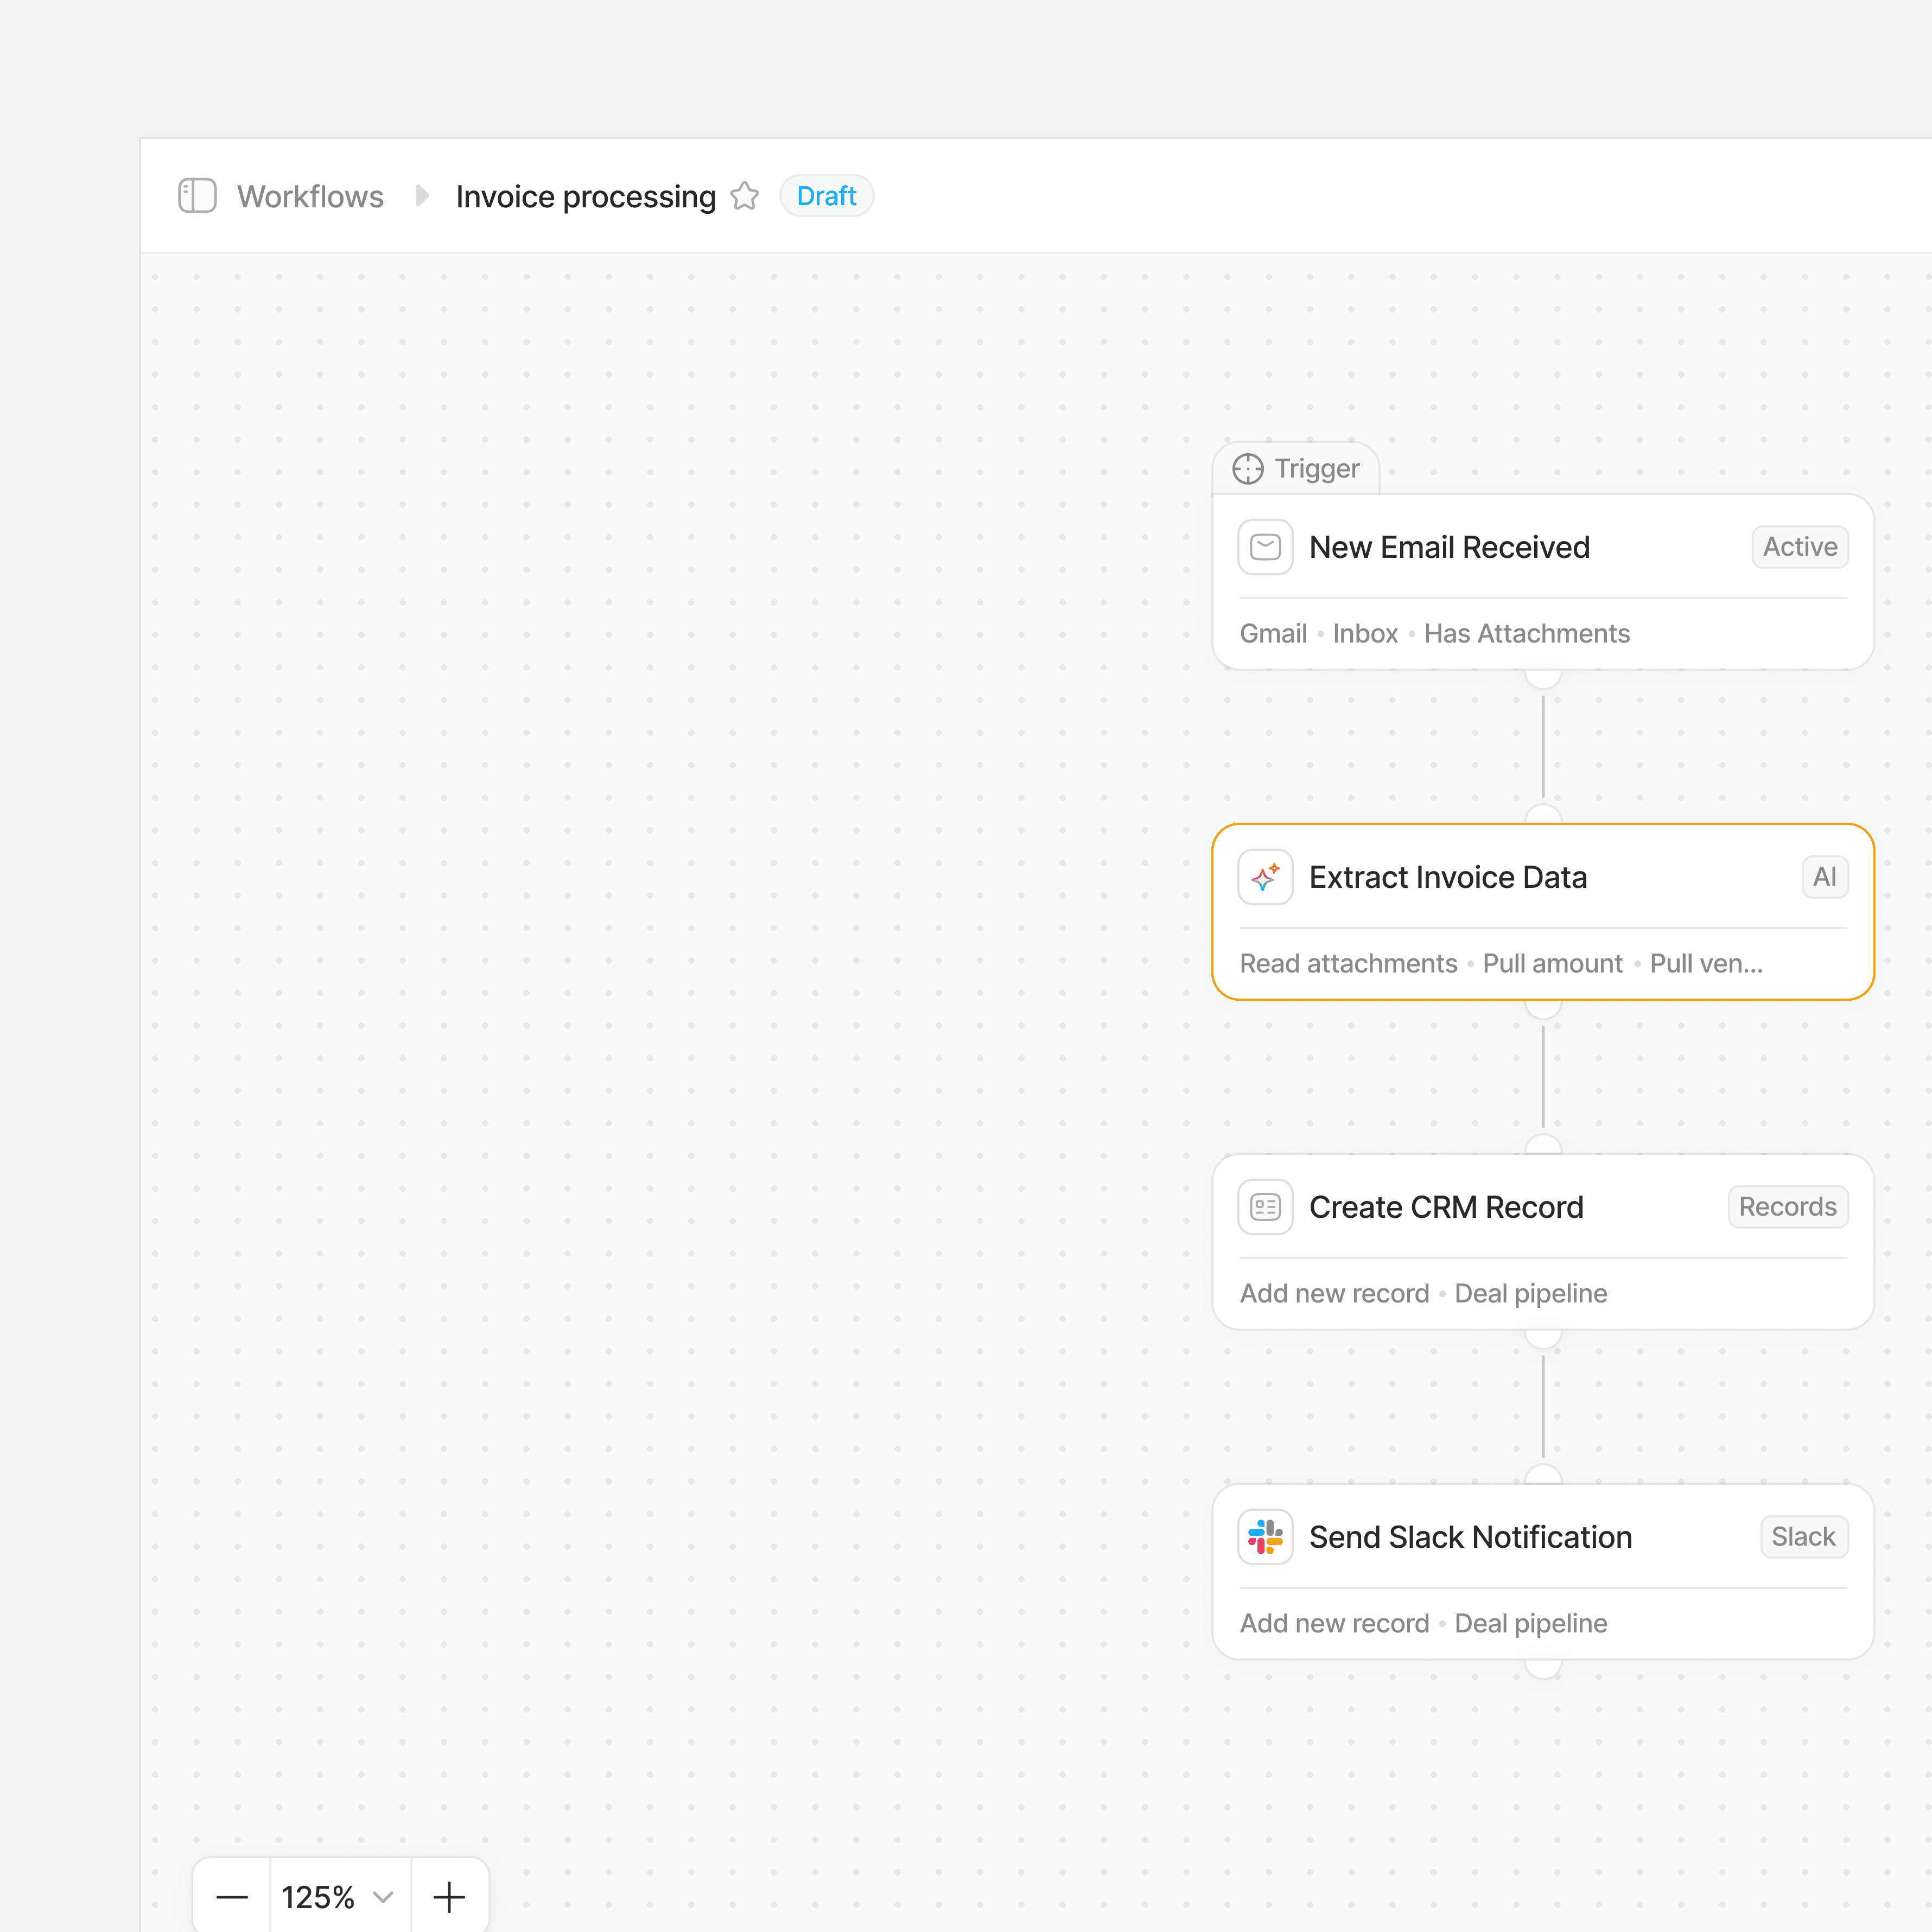The width and height of the screenshot is (1932, 1932).
Task: Zoom out with the minus button
Action: click(x=232, y=1897)
